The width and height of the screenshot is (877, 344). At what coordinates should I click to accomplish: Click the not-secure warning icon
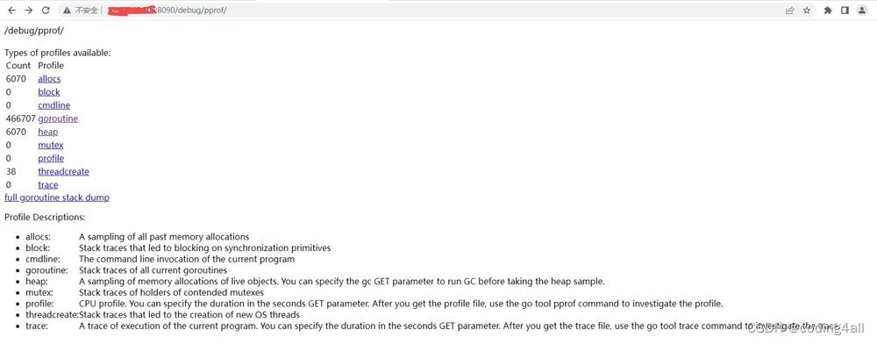(68, 10)
